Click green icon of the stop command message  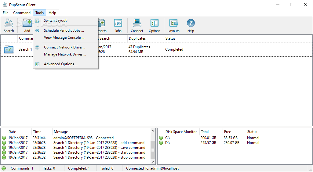(x=4, y=157)
